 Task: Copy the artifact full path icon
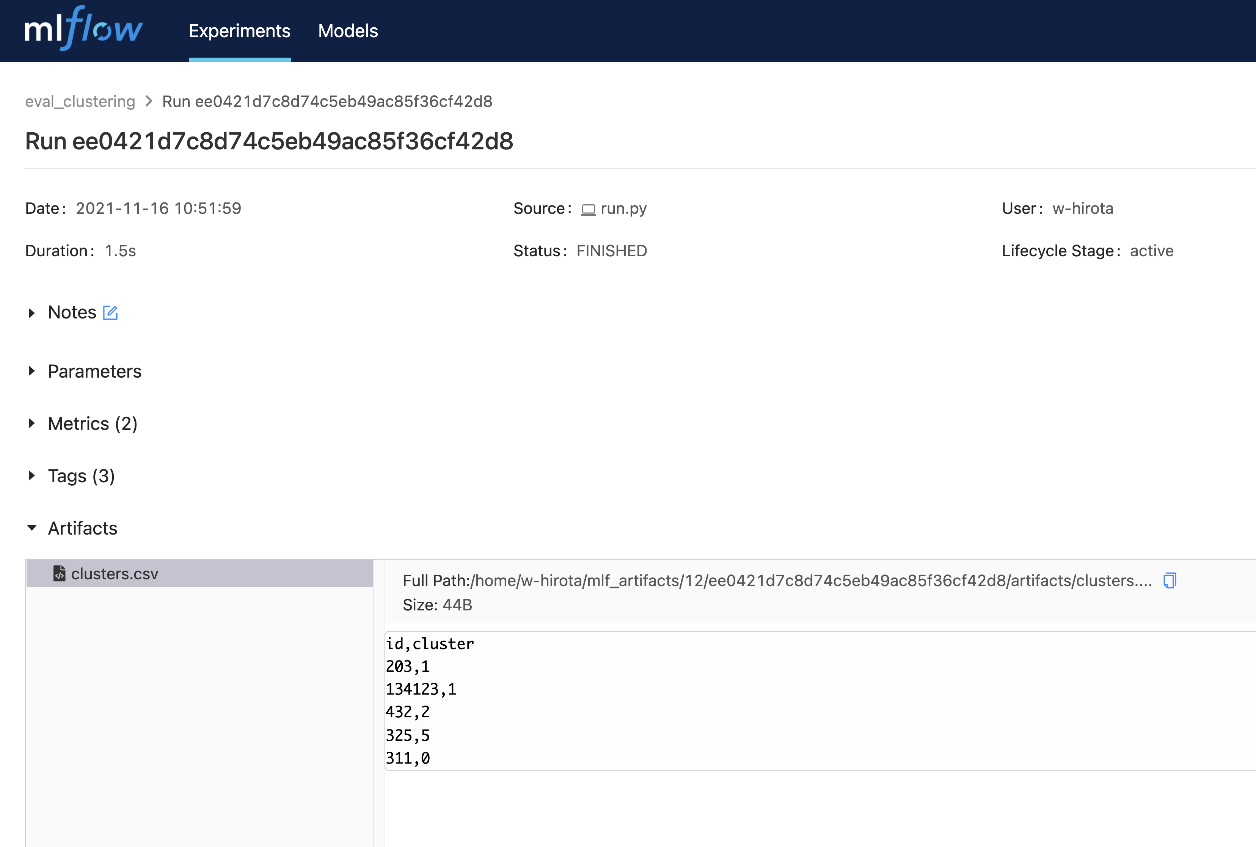click(1170, 581)
